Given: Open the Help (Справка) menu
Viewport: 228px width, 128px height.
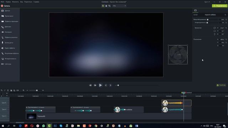Looking at the screenshot, I should coord(36,2).
